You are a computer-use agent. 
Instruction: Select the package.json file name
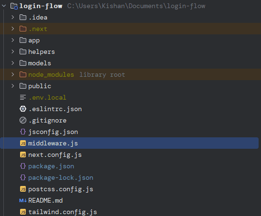point(51,166)
